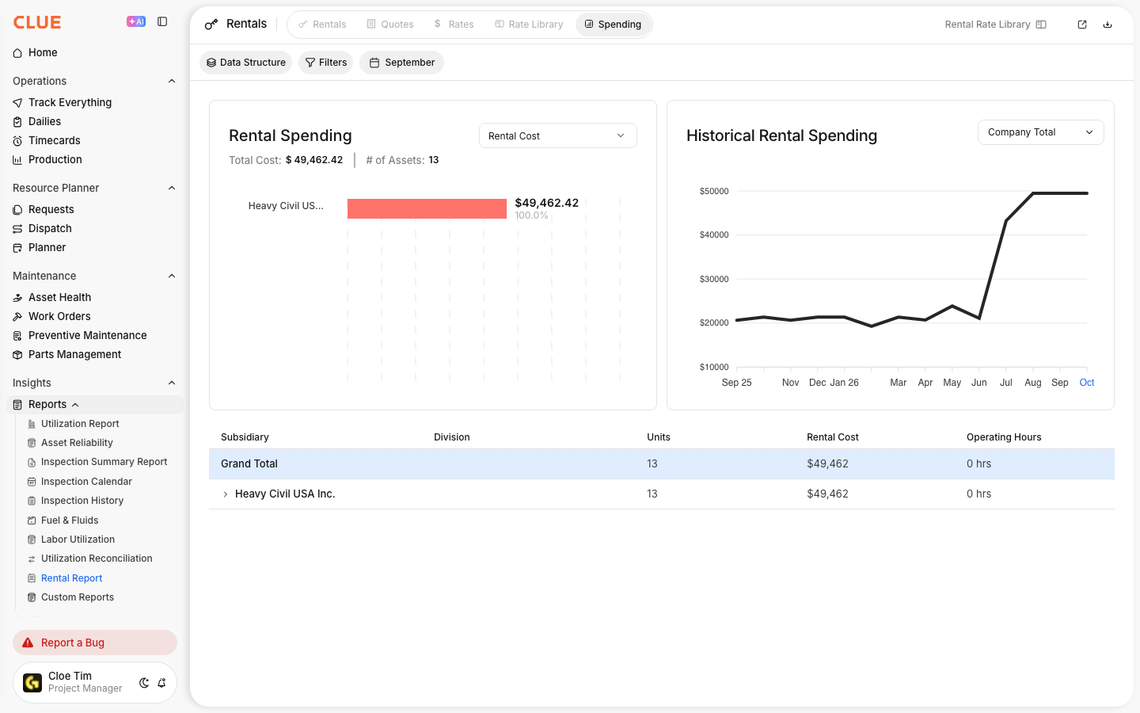The width and height of the screenshot is (1140, 713).
Task: Click the AI assistant badge icon
Action: [136, 21]
